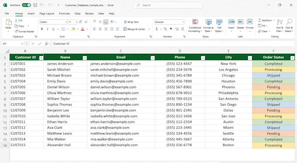The width and height of the screenshot is (297, 163).
Task: Click the yellow Fill Color bucket
Action: coord(73,29)
